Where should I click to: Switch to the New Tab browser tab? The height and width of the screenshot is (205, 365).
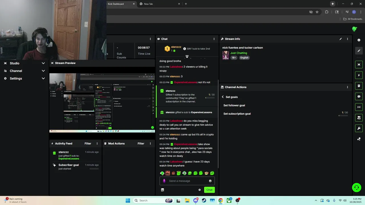pos(160,4)
